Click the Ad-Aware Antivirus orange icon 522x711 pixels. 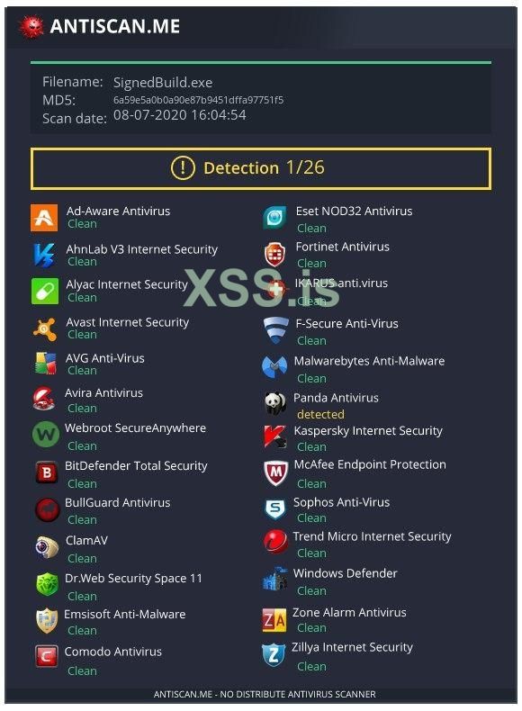tap(44, 218)
